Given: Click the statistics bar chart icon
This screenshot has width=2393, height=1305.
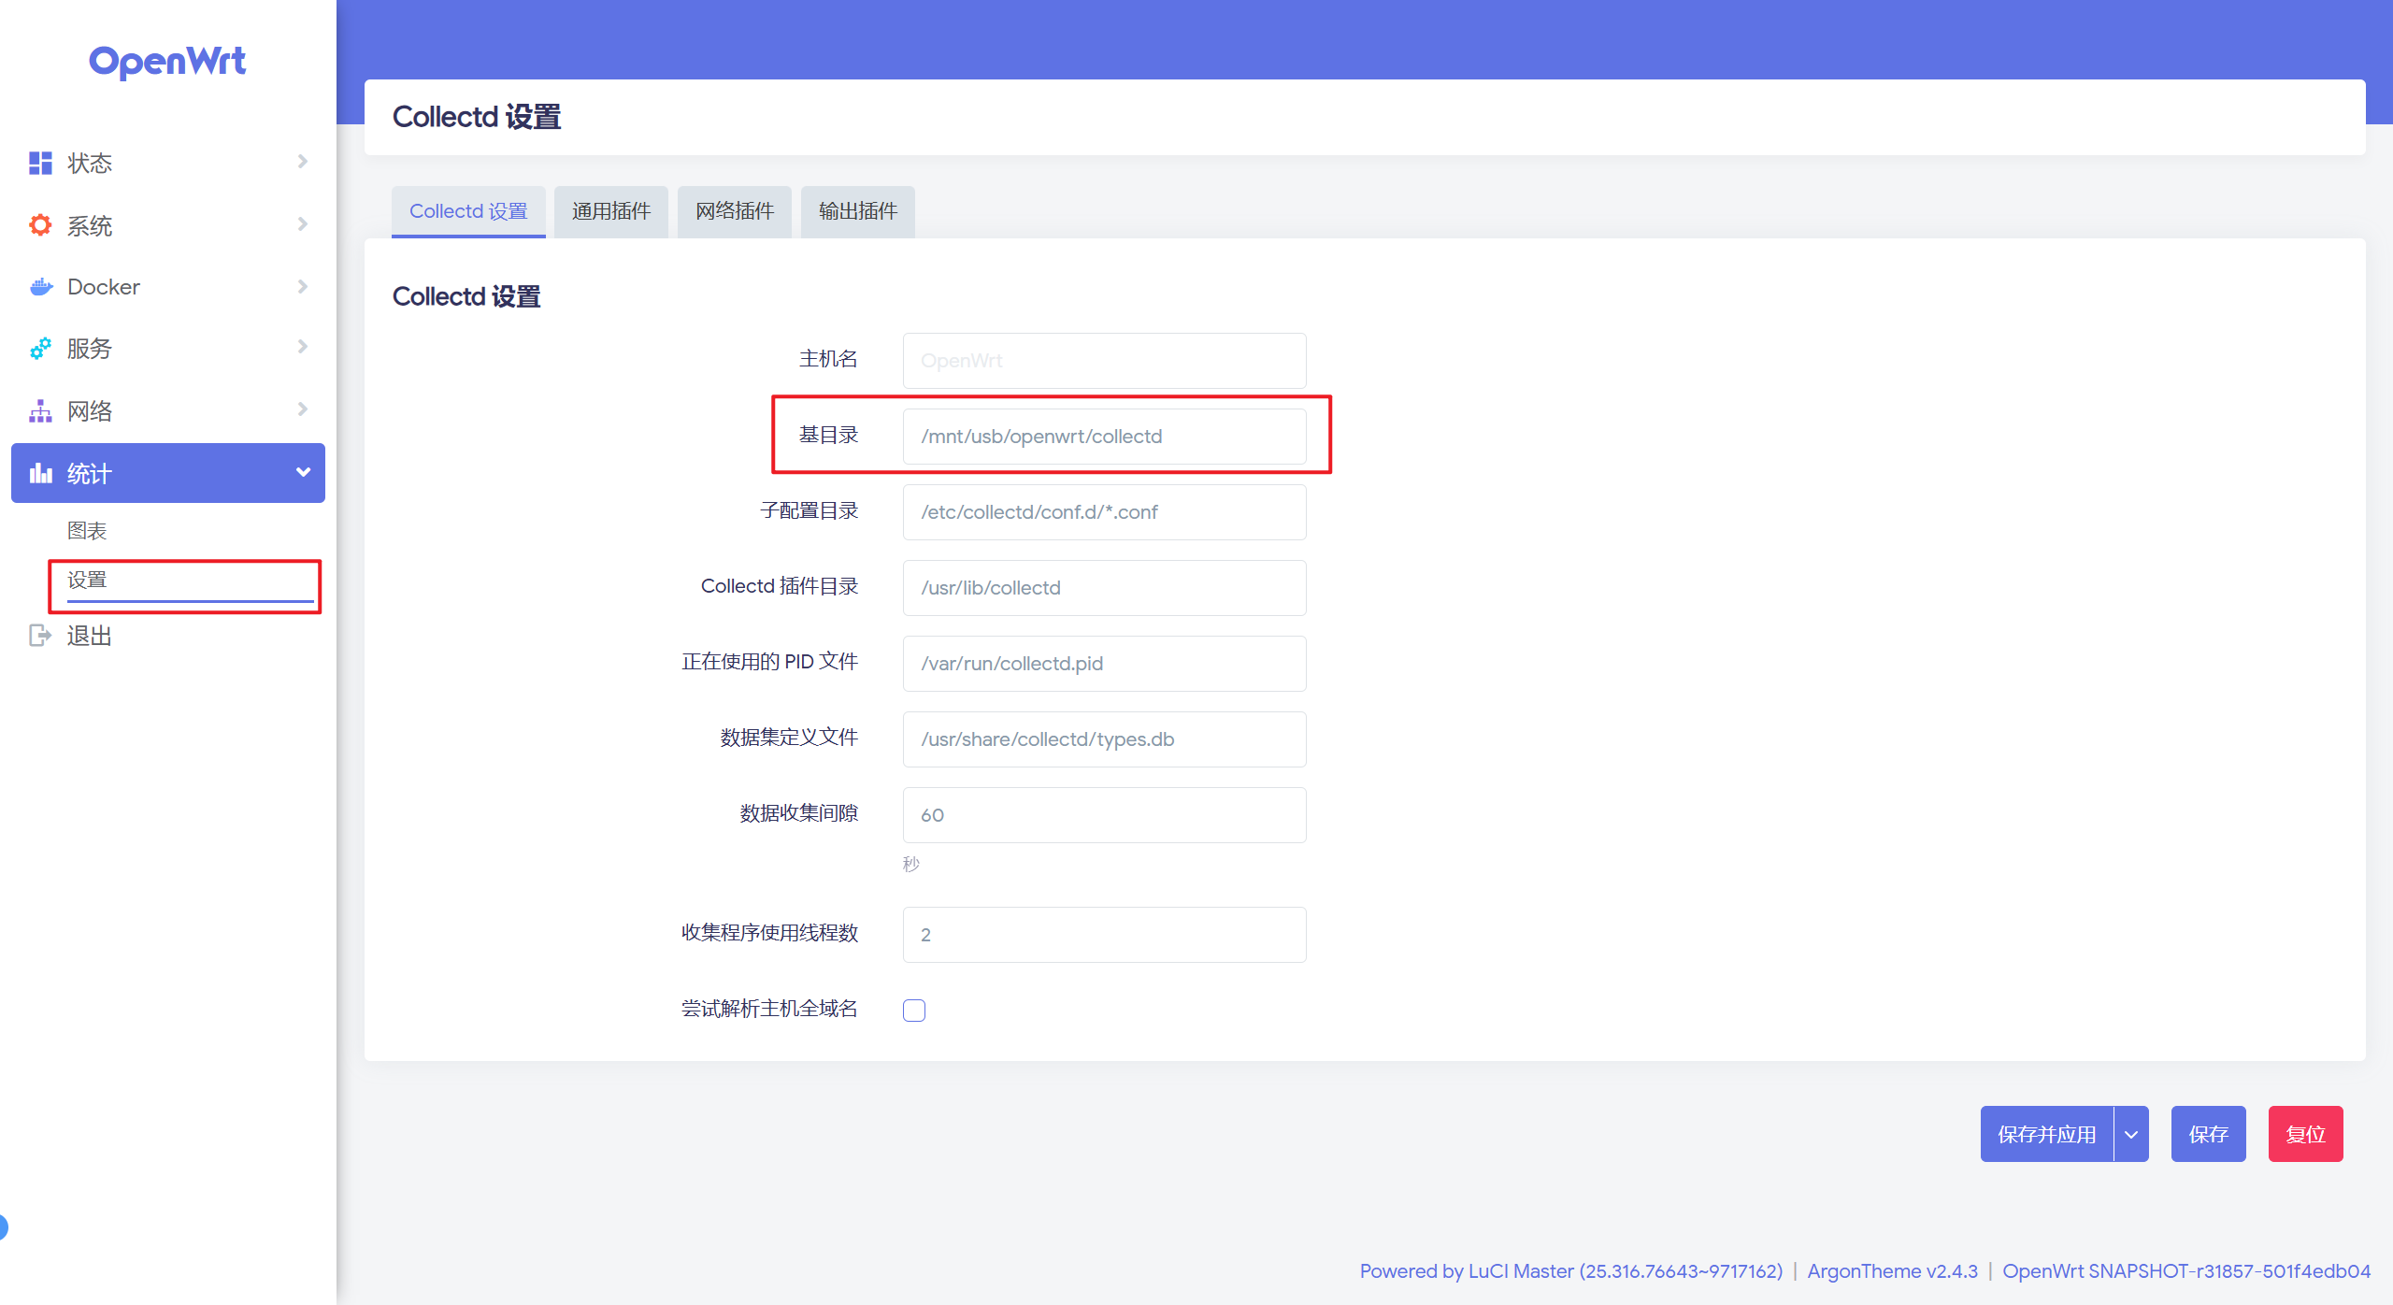Looking at the screenshot, I should (x=40, y=473).
